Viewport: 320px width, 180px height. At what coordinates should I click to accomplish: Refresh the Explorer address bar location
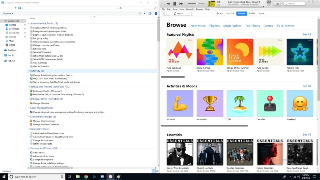point(120,8)
